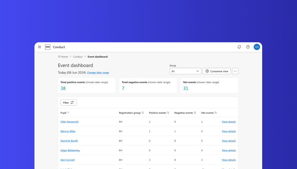Open Vikki Ainsworth pupil record
Image resolution: width=297 pixels, height=169 pixels.
pos(69,122)
